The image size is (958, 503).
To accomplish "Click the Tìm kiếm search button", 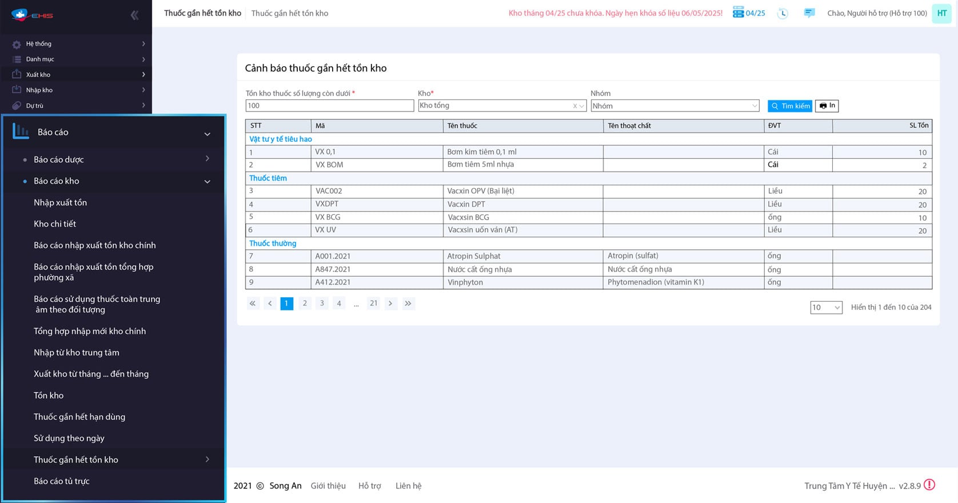I will coord(789,106).
